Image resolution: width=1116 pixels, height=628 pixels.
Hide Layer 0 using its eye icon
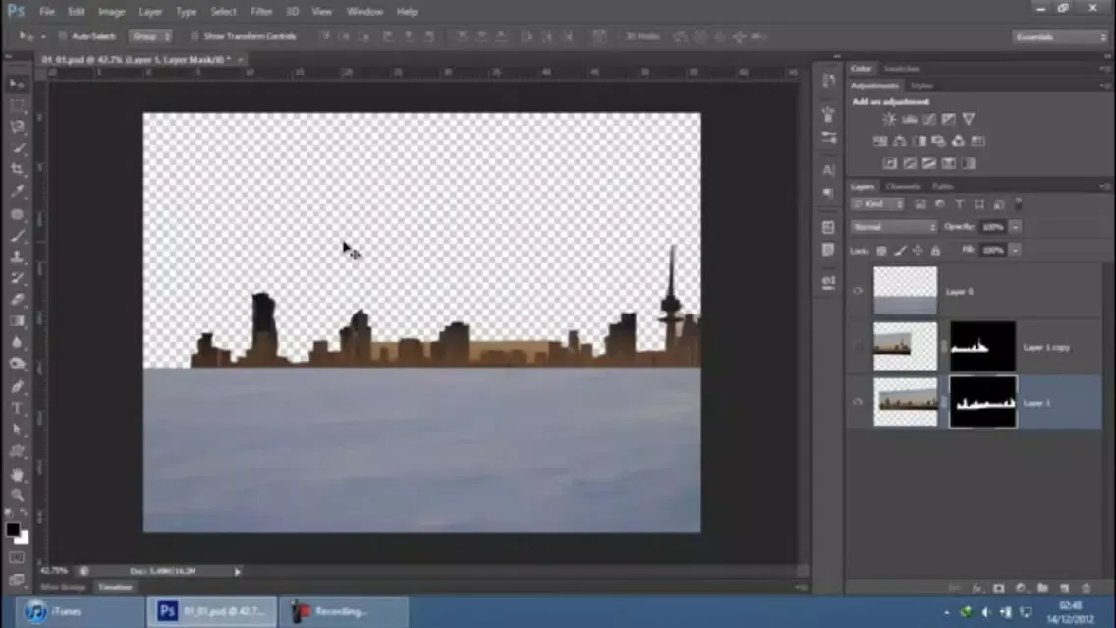[858, 291]
